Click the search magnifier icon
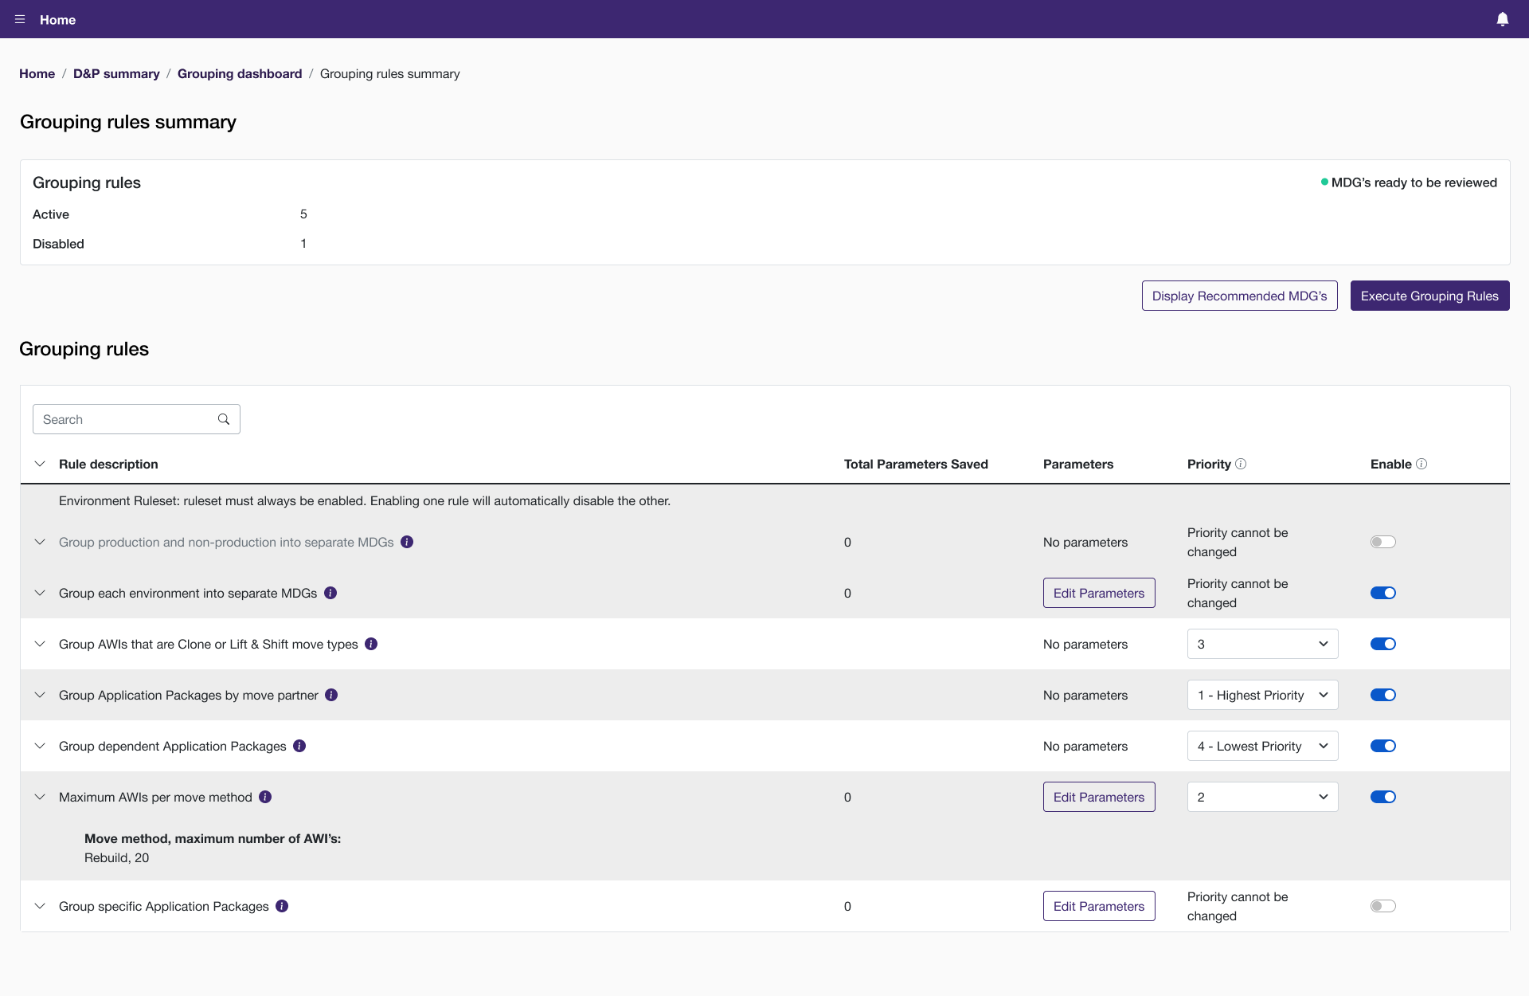The image size is (1529, 996). click(x=224, y=419)
